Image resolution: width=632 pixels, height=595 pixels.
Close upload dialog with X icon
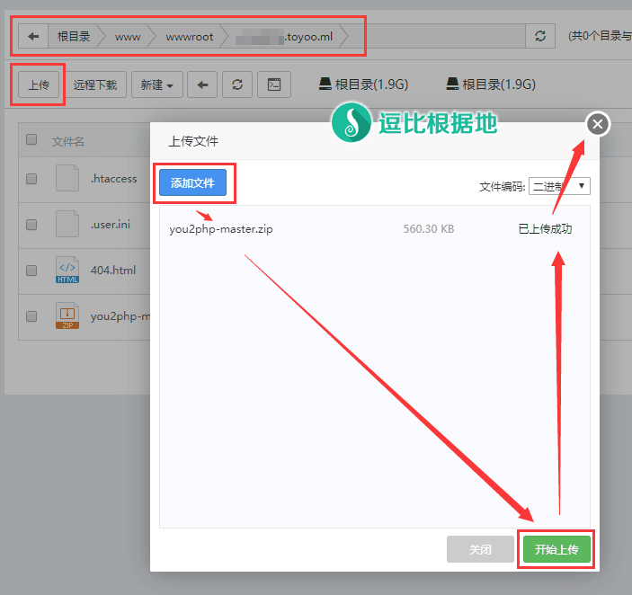[x=598, y=124]
